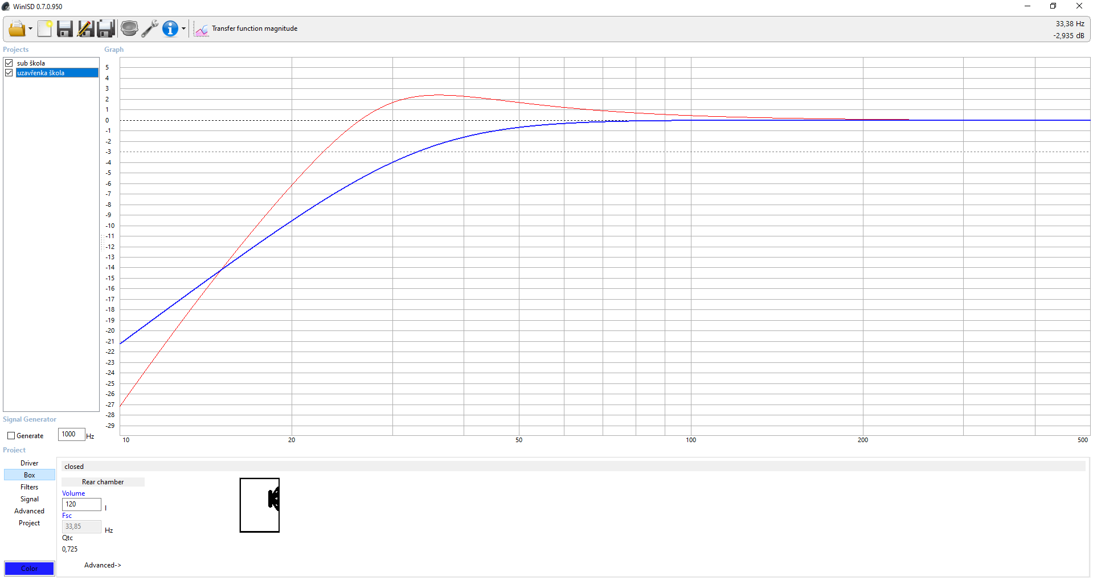Open the driver database speaker icon

pos(129,28)
